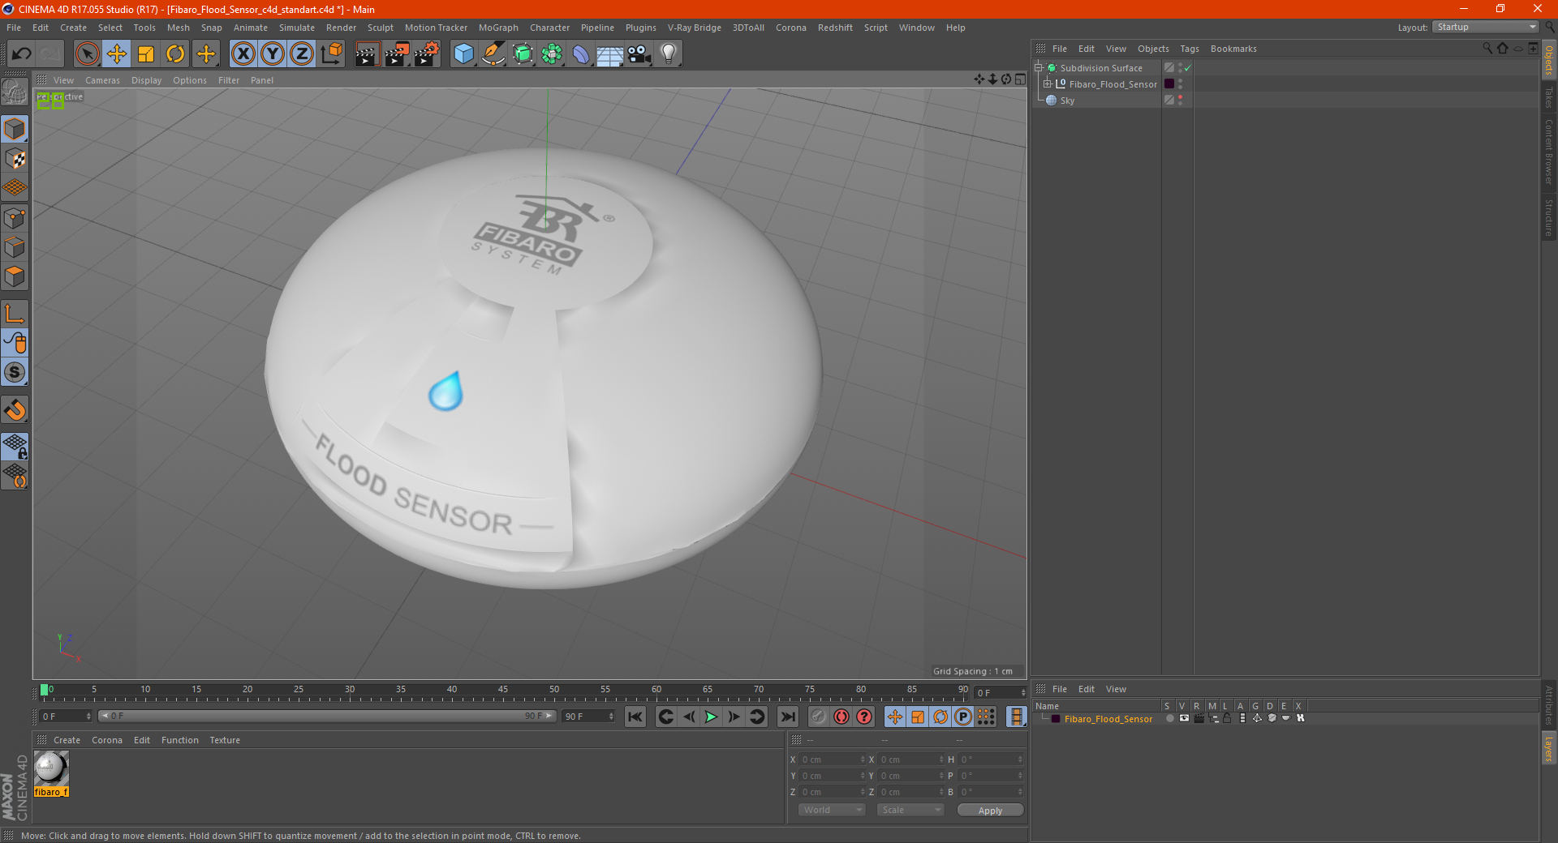Select the Sky object
Screen dimensions: 1558x843
1067,101
